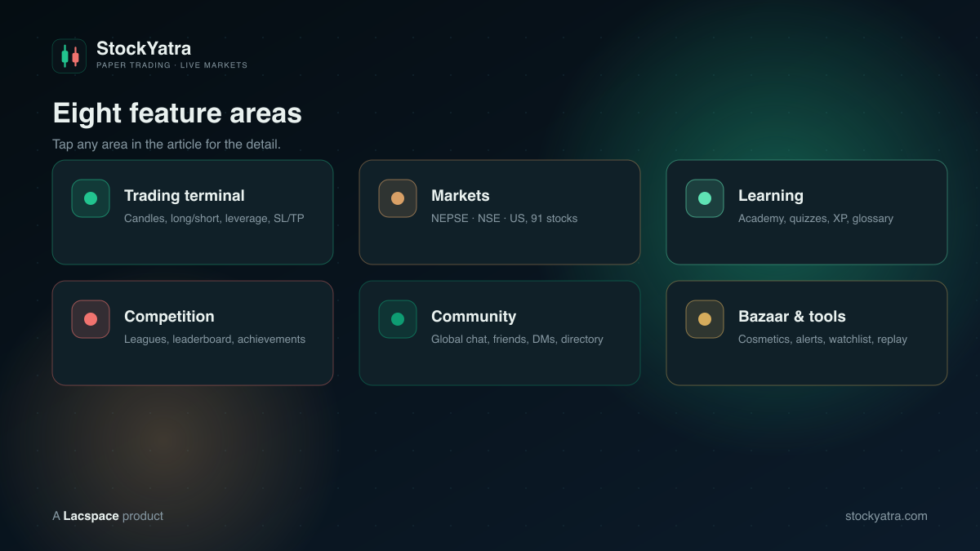Click the 'PAPER TRADING · LIVE MARKETS' tagline

(171, 65)
